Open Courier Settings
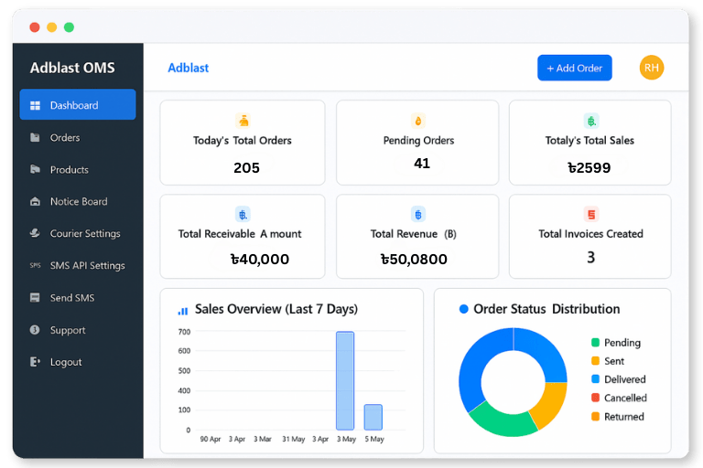 coord(78,233)
